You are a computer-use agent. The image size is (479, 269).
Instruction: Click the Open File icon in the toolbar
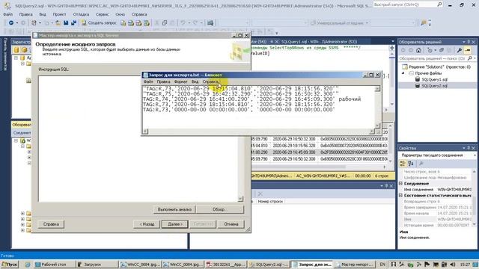tap(58, 23)
